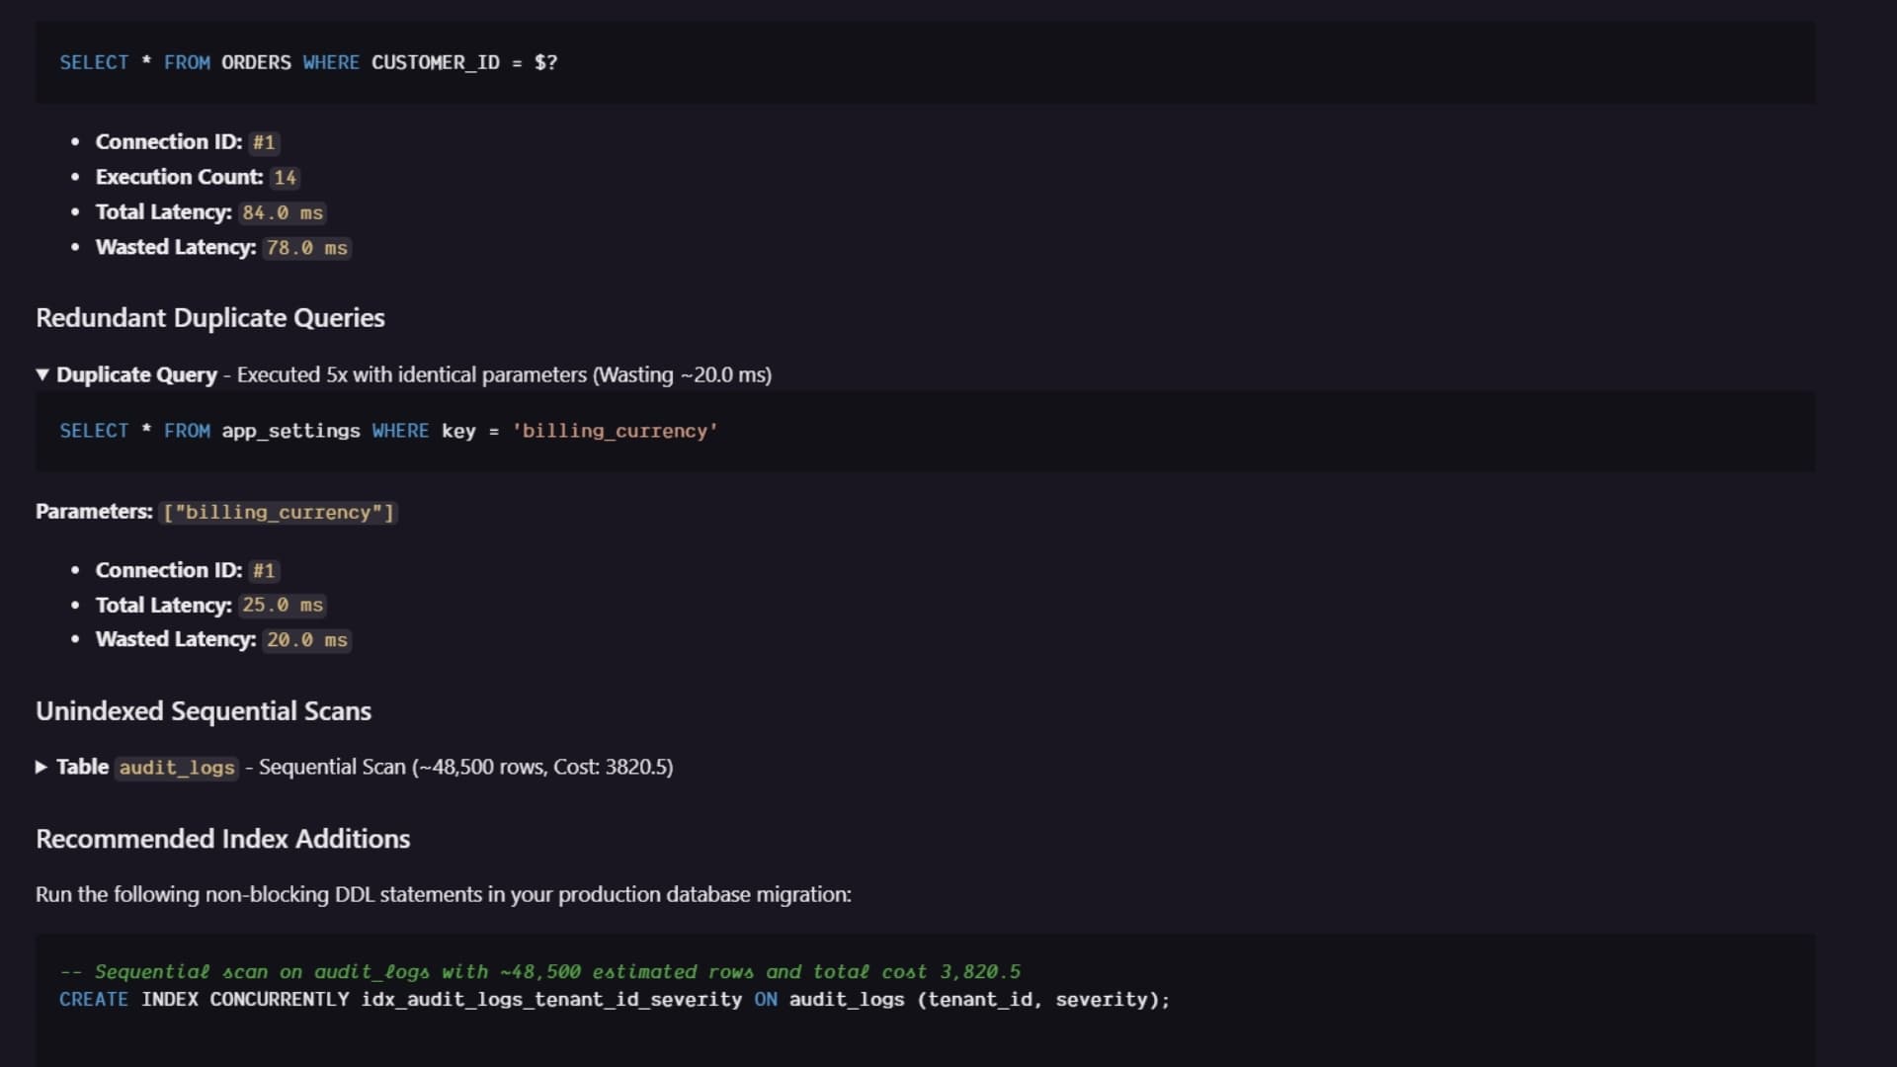Click the Wasted Latency 20.0 ms value

(307, 640)
